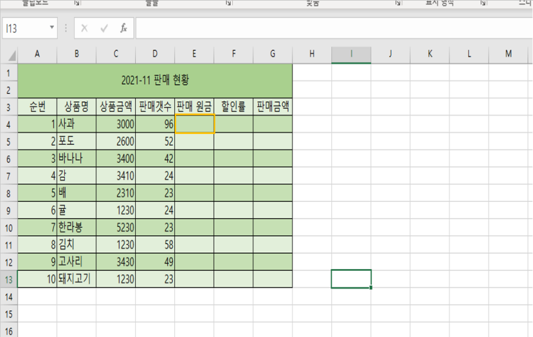
Task: Click the '김치' product cell
Action: tap(77, 245)
